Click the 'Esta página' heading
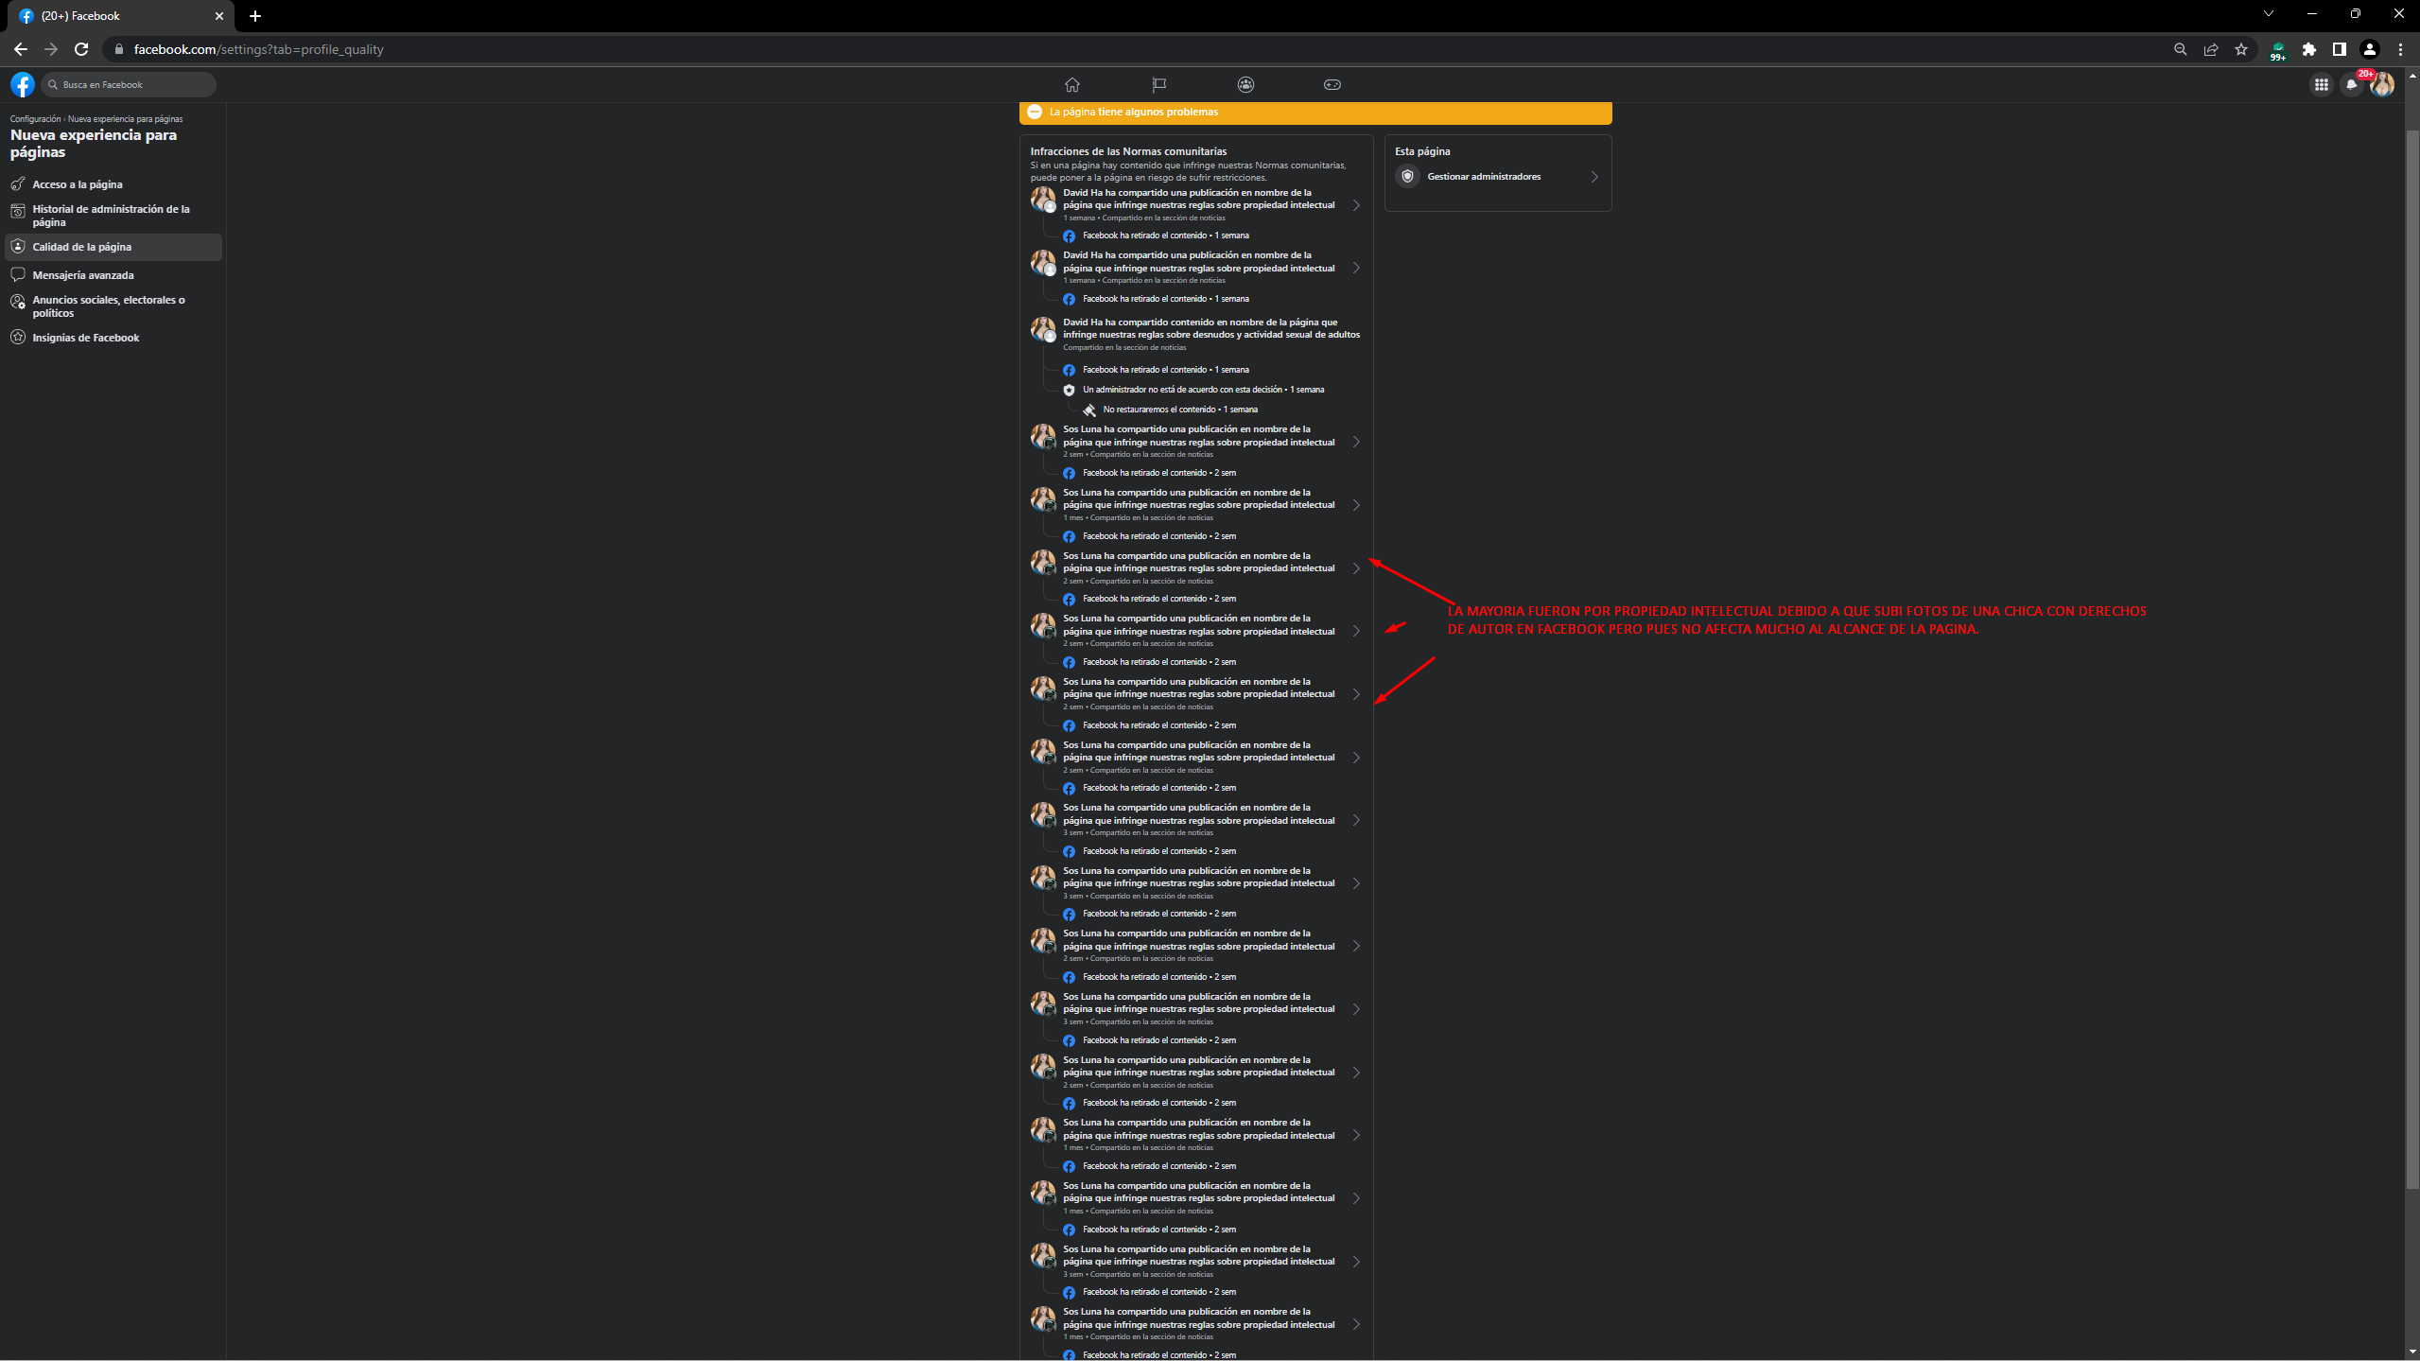The width and height of the screenshot is (2420, 1361). [1422, 151]
